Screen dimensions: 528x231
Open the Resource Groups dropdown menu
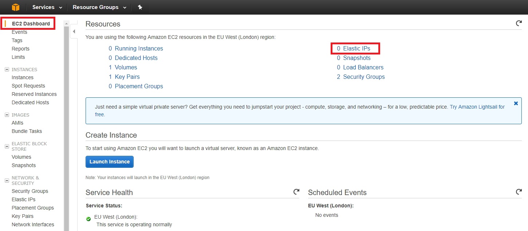click(99, 7)
